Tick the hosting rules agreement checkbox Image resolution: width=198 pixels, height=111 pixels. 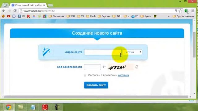85,75
